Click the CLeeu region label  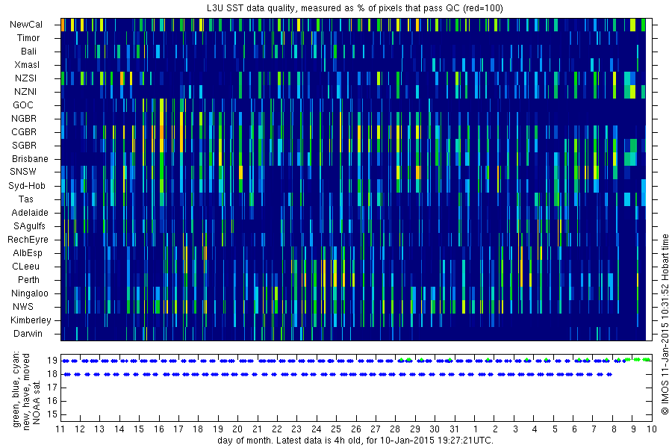[25, 267]
